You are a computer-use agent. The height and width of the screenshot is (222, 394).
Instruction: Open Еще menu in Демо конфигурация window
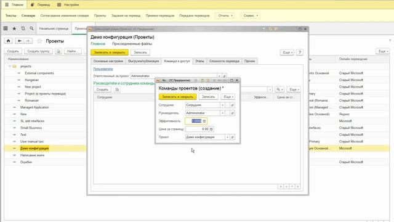pyautogui.click(x=287, y=52)
